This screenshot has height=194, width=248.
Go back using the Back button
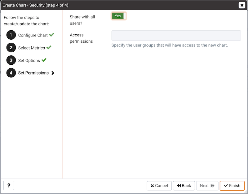(184, 186)
